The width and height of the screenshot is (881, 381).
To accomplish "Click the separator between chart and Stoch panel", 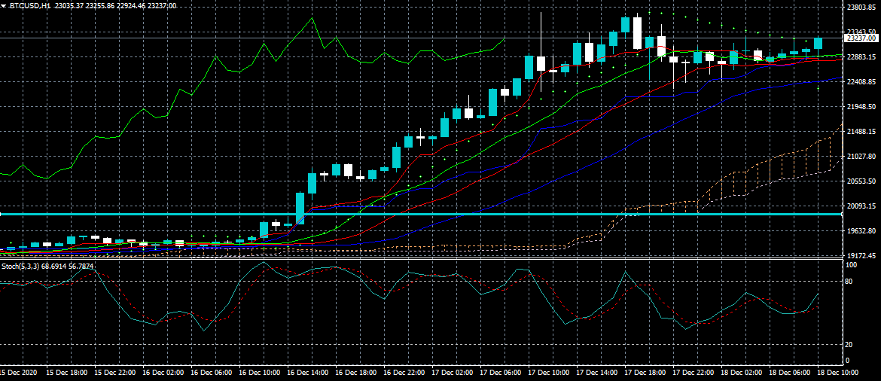I will pos(422,260).
